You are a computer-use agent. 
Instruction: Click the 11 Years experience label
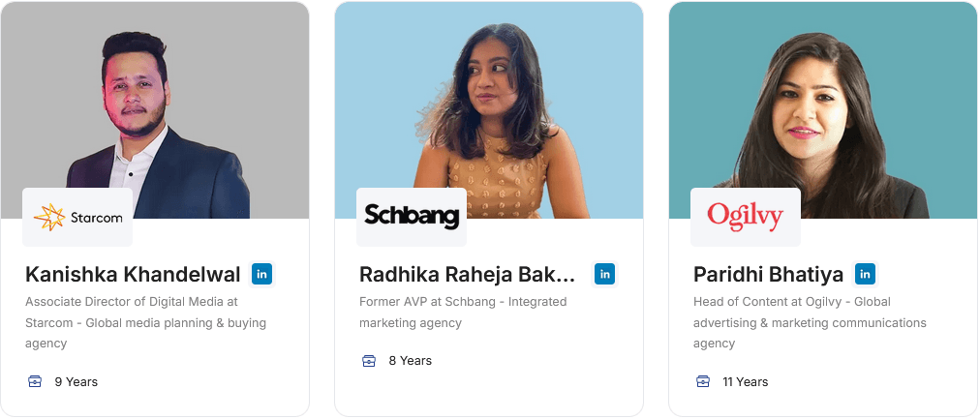tap(745, 381)
